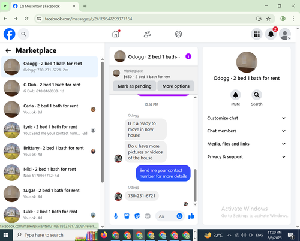Expand Customize chat section
The width and height of the screenshot is (300, 241).
[x=246, y=118]
